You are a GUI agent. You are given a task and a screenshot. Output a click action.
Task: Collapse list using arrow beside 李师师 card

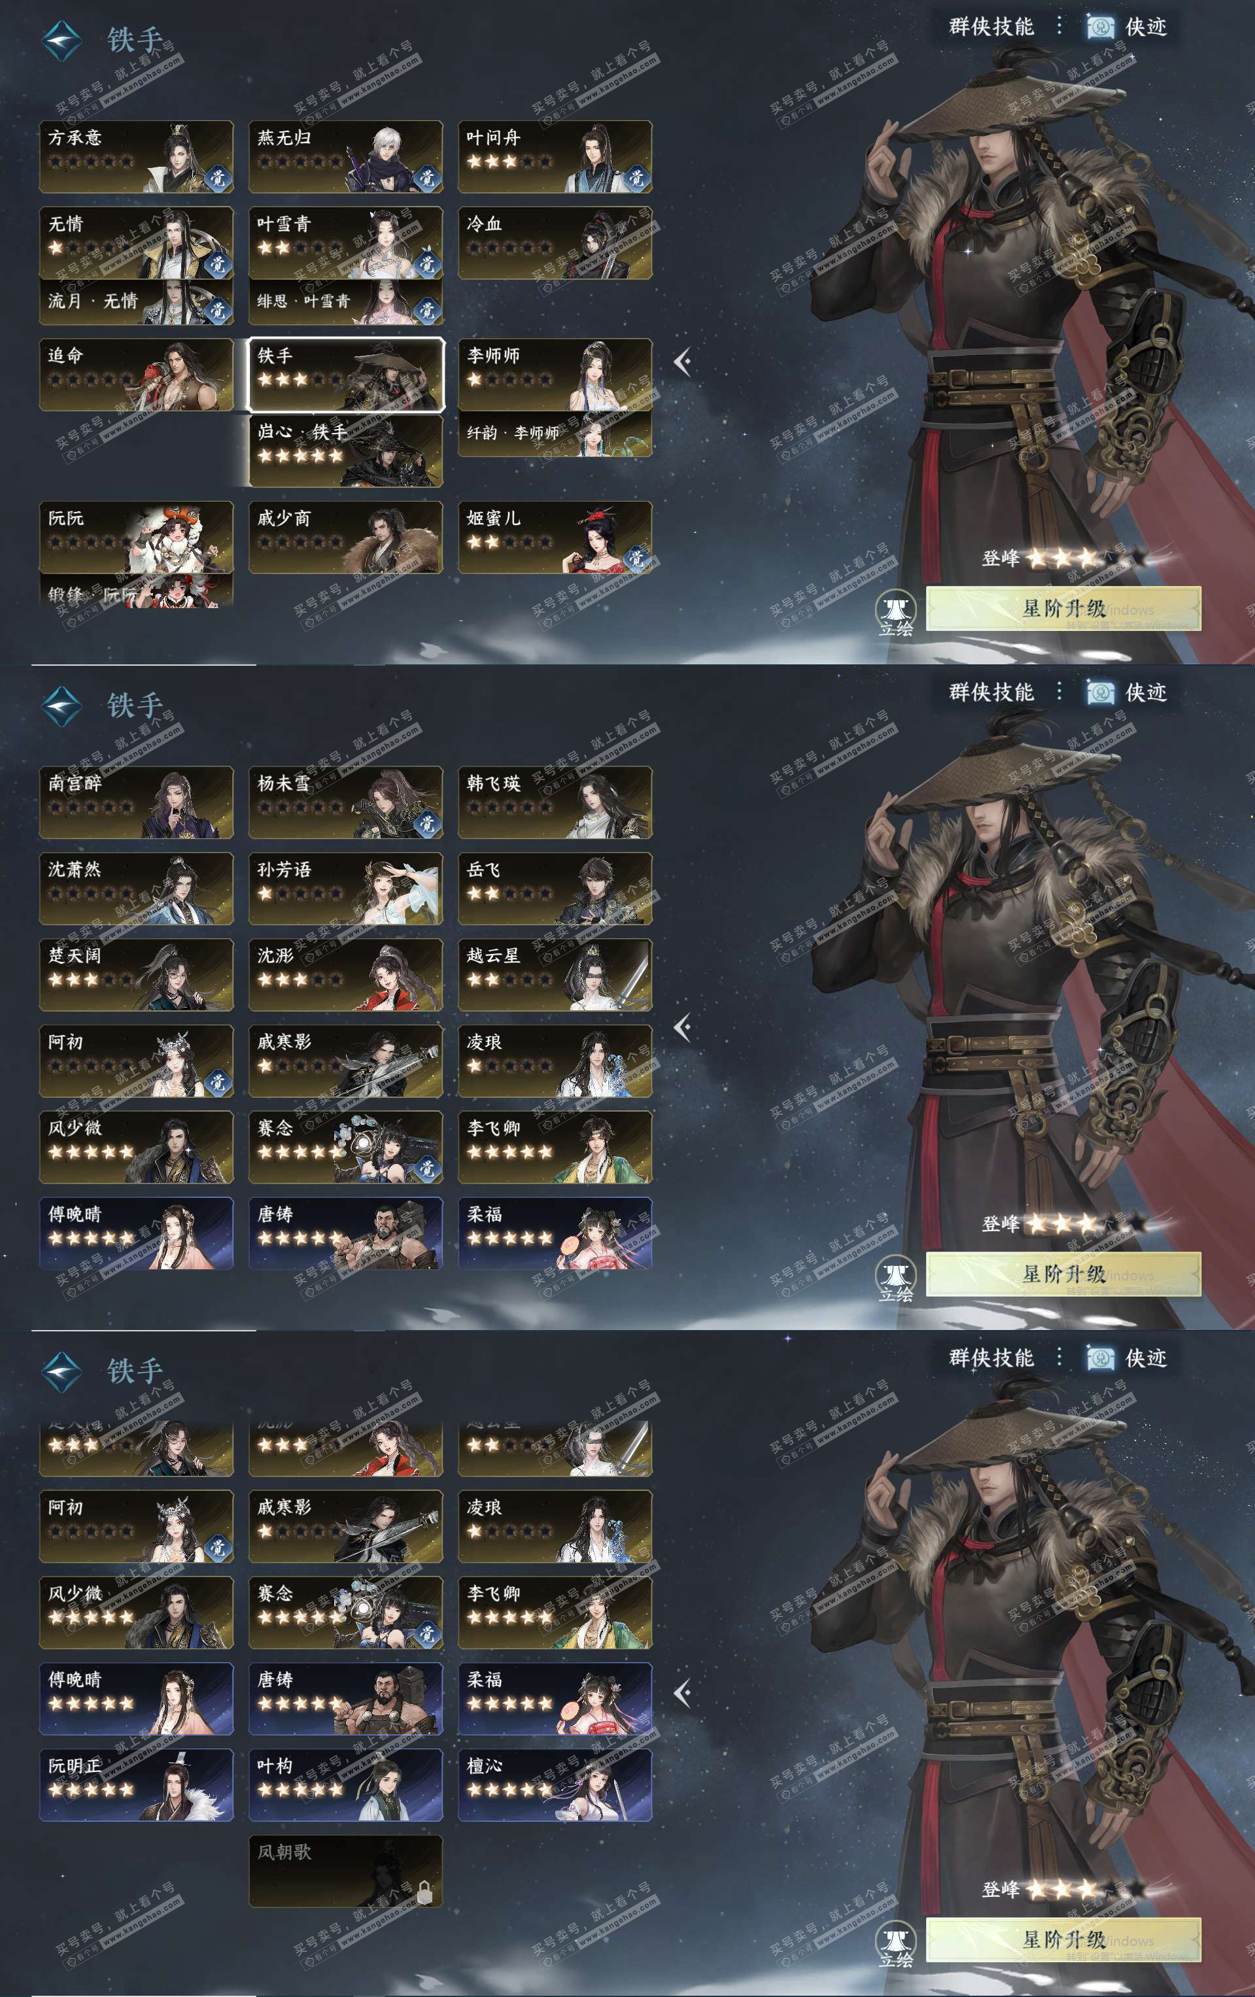pyautogui.click(x=683, y=362)
